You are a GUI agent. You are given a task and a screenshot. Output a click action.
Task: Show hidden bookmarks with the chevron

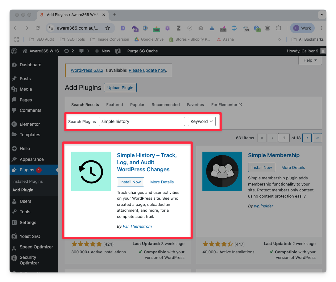[x=279, y=39]
